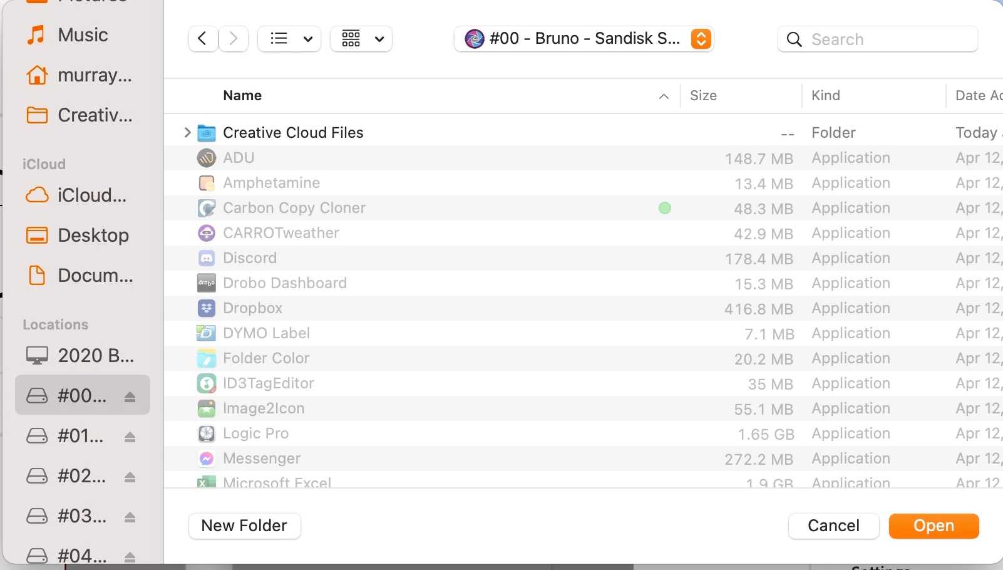Click the Dropbox app icon
The image size is (1003, 570).
pyautogui.click(x=207, y=308)
